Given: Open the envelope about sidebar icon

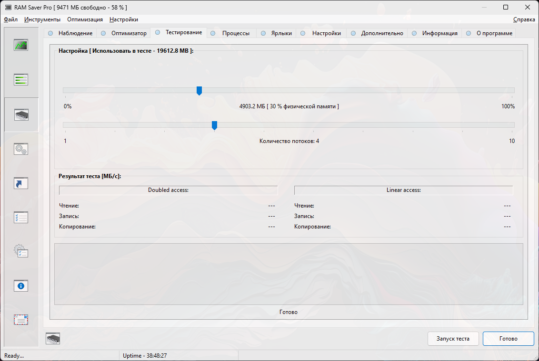Looking at the screenshot, I should coord(21,320).
